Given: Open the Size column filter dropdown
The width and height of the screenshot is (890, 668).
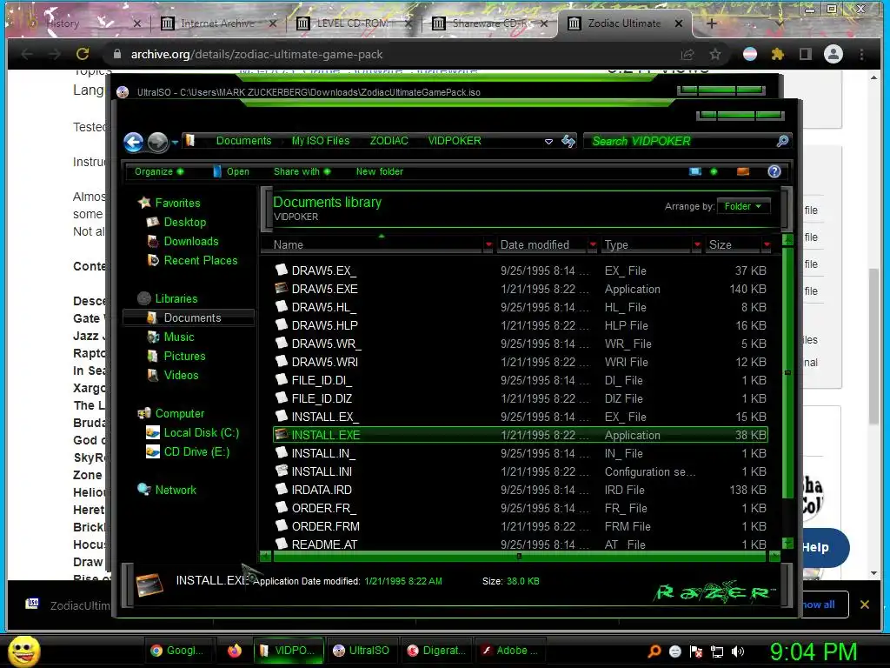Looking at the screenshot, I should pos(767,244).
